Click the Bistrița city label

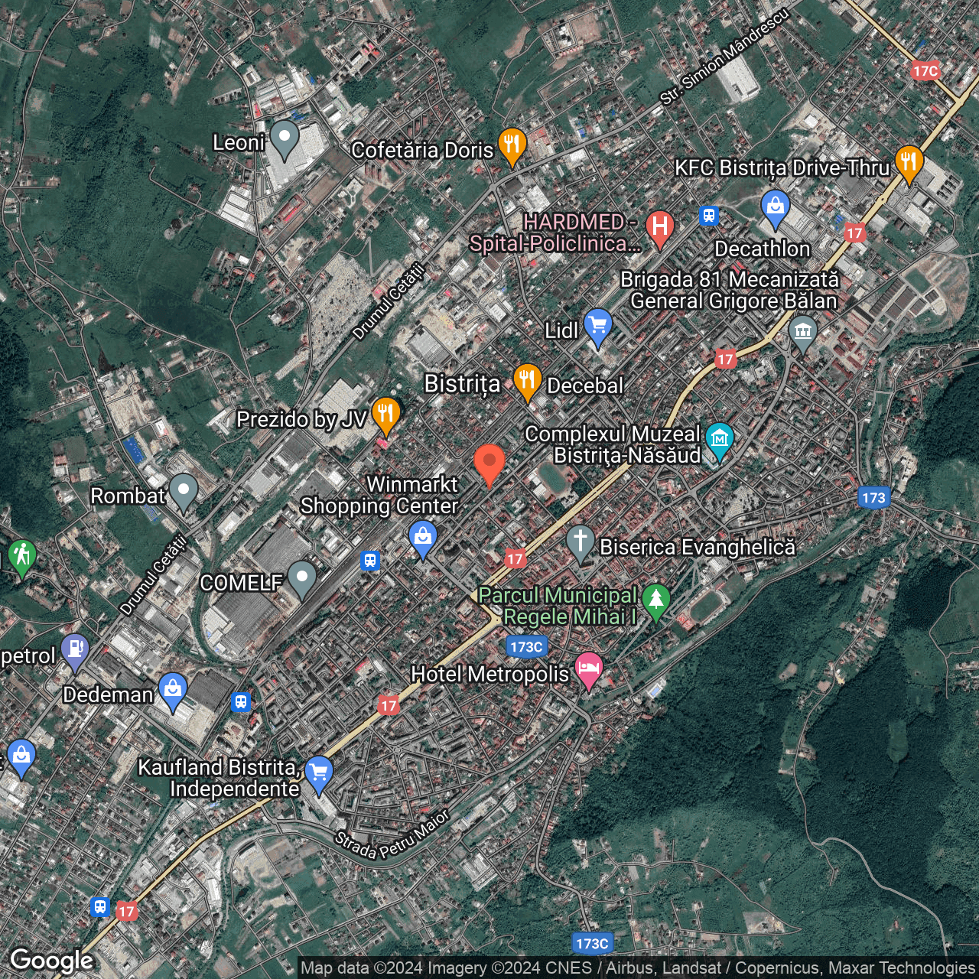[x=462, y=385]
